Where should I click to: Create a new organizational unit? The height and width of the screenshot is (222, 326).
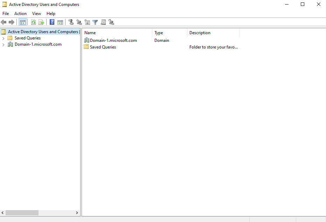tap(87, 22)
